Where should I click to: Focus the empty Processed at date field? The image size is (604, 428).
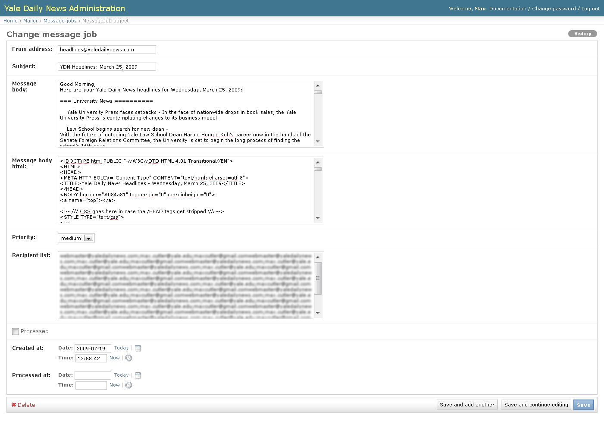coord(93,375)
